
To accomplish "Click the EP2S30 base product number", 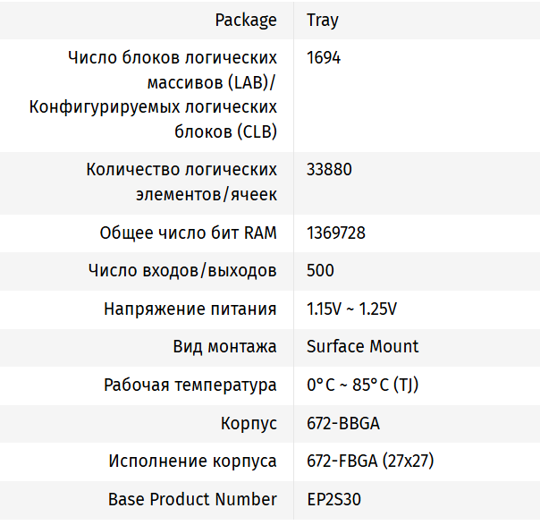I will coord(333,499).
